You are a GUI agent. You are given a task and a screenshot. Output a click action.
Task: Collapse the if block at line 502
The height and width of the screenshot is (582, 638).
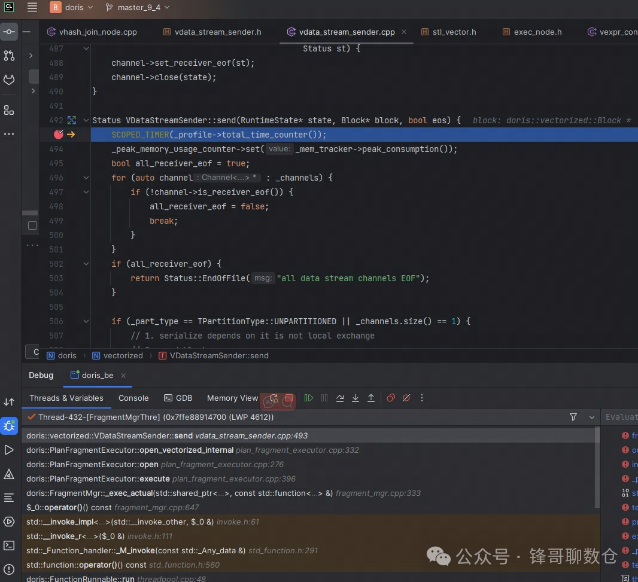click(86, 264)
